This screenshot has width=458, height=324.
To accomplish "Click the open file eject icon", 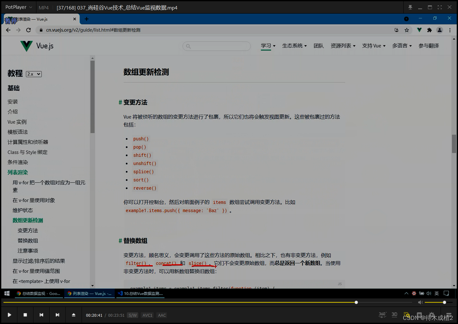I will pyautogui.click(x=73, y=315).
